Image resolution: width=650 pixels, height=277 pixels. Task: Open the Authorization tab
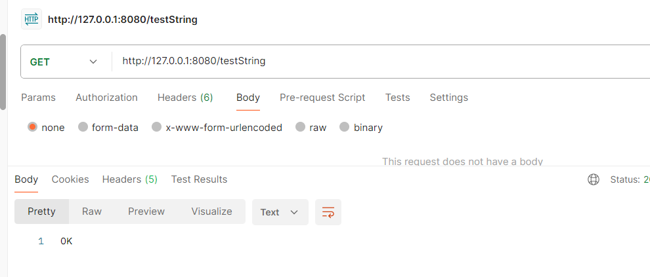click(106, 98)
